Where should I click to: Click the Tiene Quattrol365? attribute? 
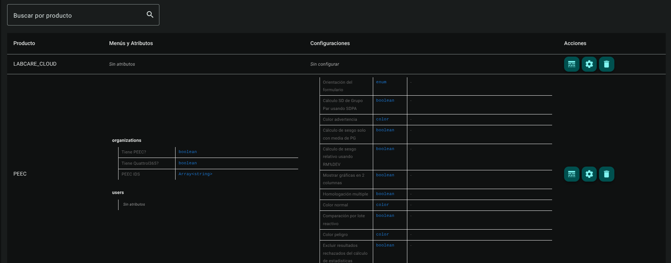[140, 163]
